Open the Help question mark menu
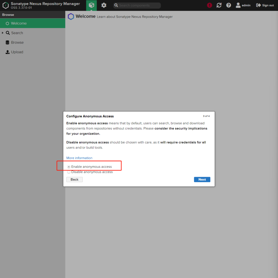 click(x=229, y=5)
